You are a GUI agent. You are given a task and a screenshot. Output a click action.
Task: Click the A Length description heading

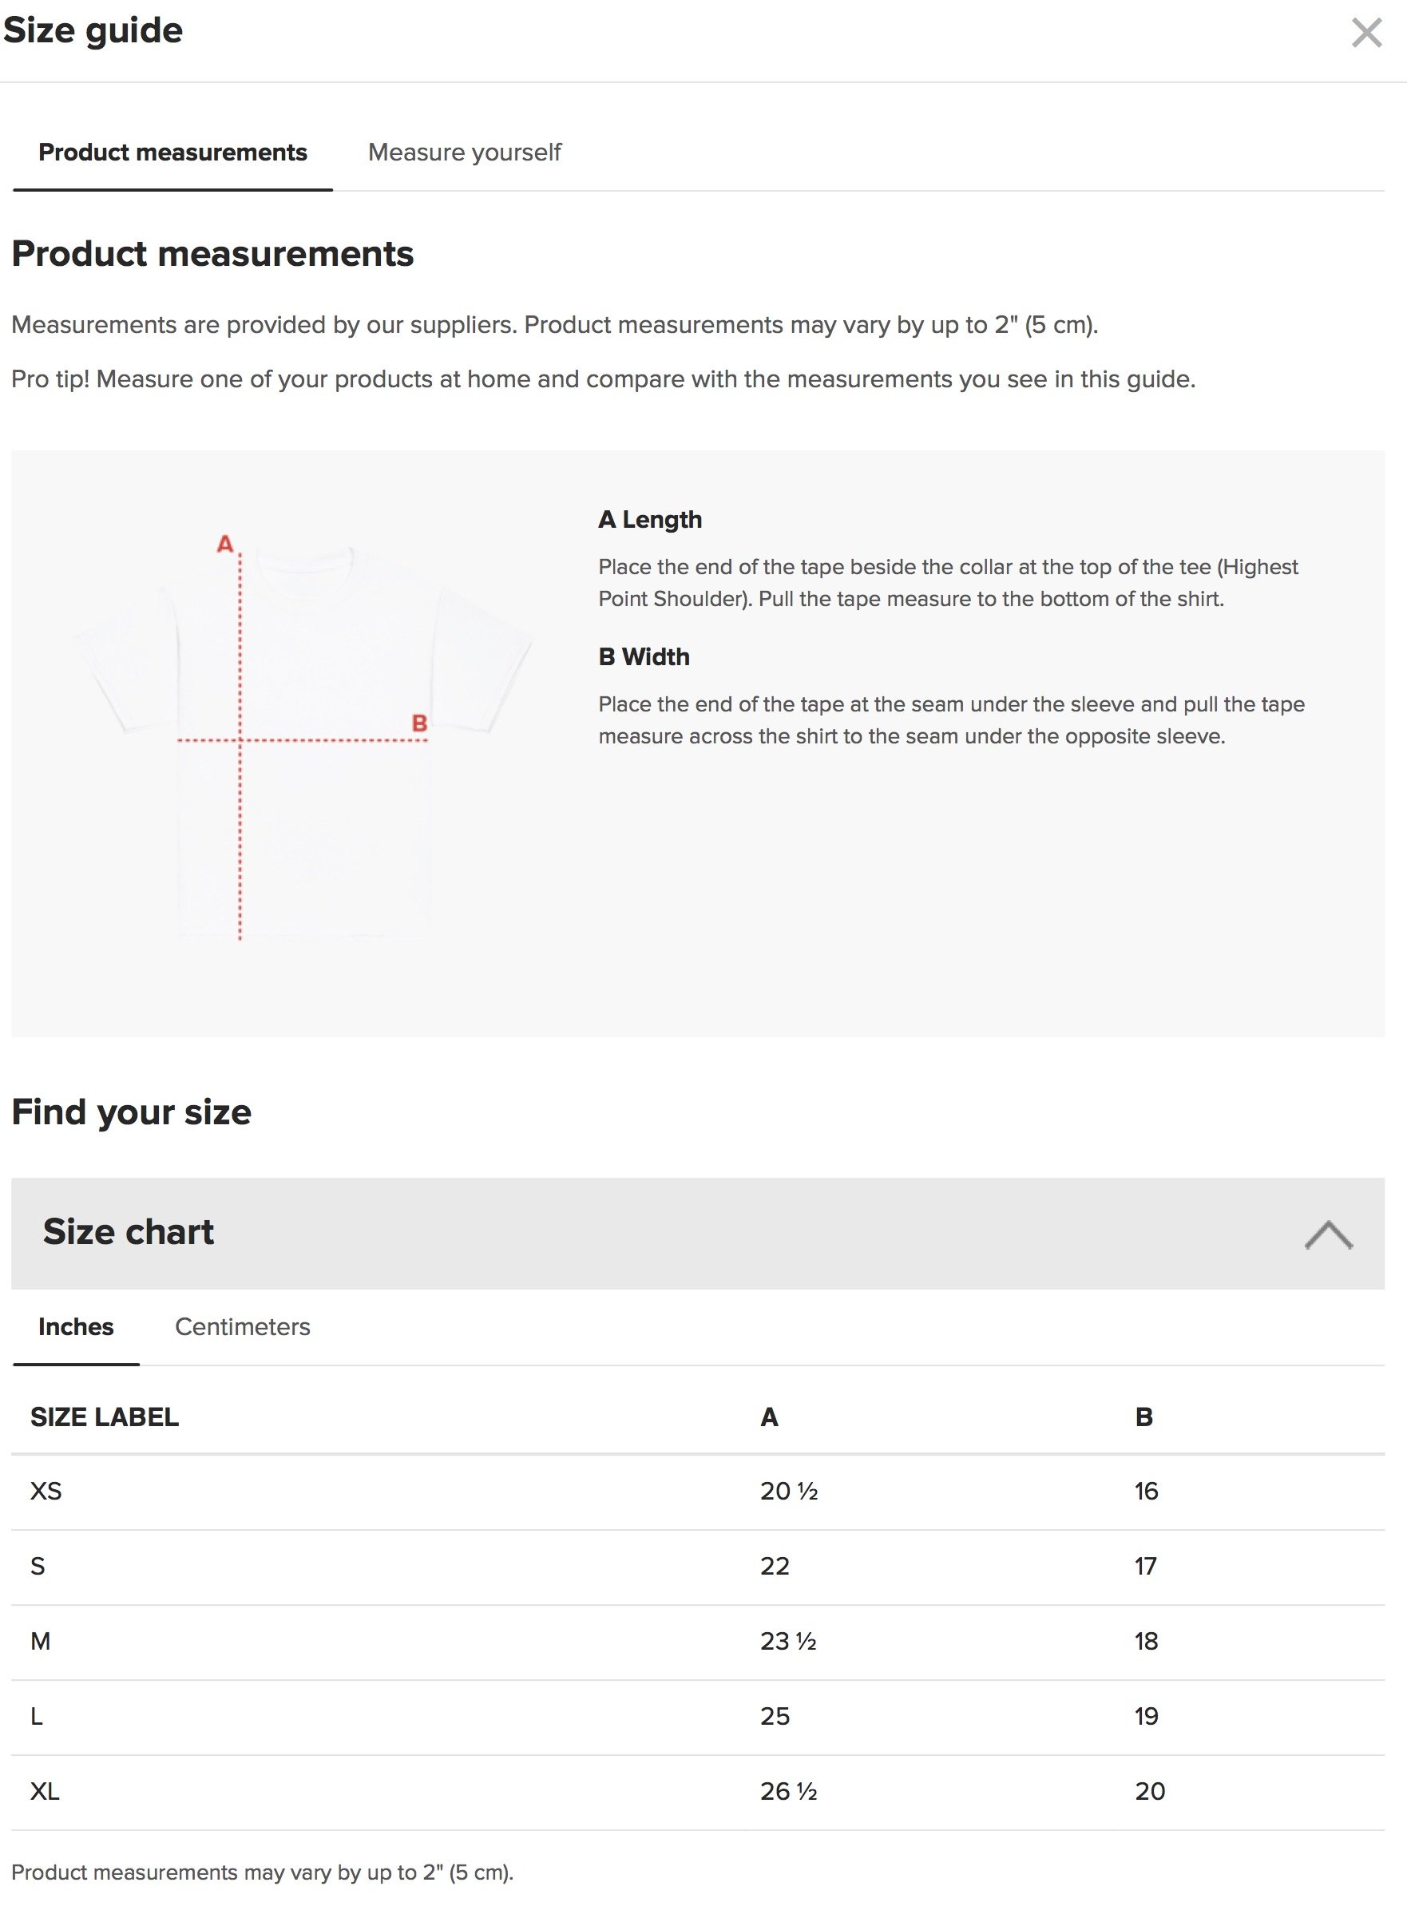click(650, 520)
